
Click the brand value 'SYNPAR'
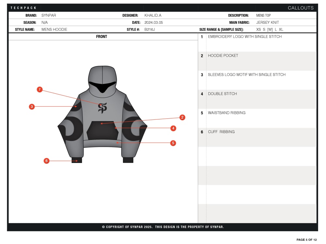point(49,15)
